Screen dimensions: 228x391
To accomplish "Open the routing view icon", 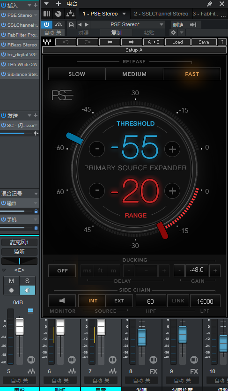I will click(71, 14).
